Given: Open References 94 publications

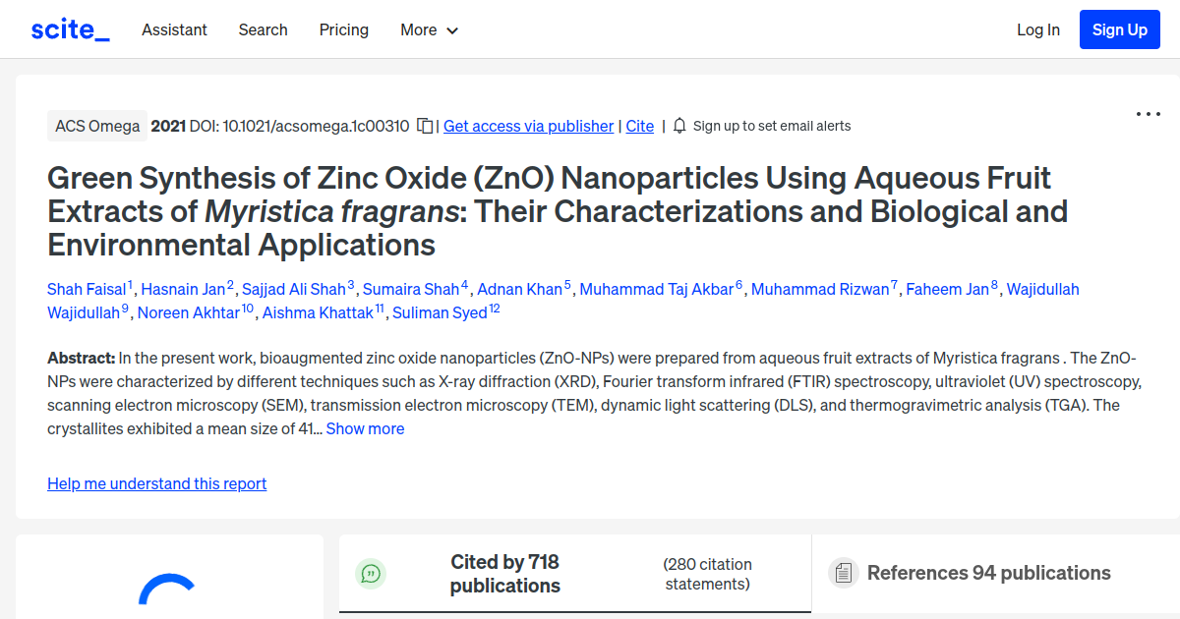Looking at the screenshot, I should click(x=989, y=572).
